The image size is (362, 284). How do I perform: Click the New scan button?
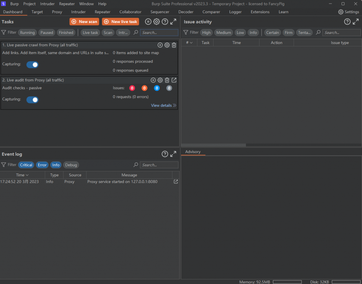pos(84,22)
